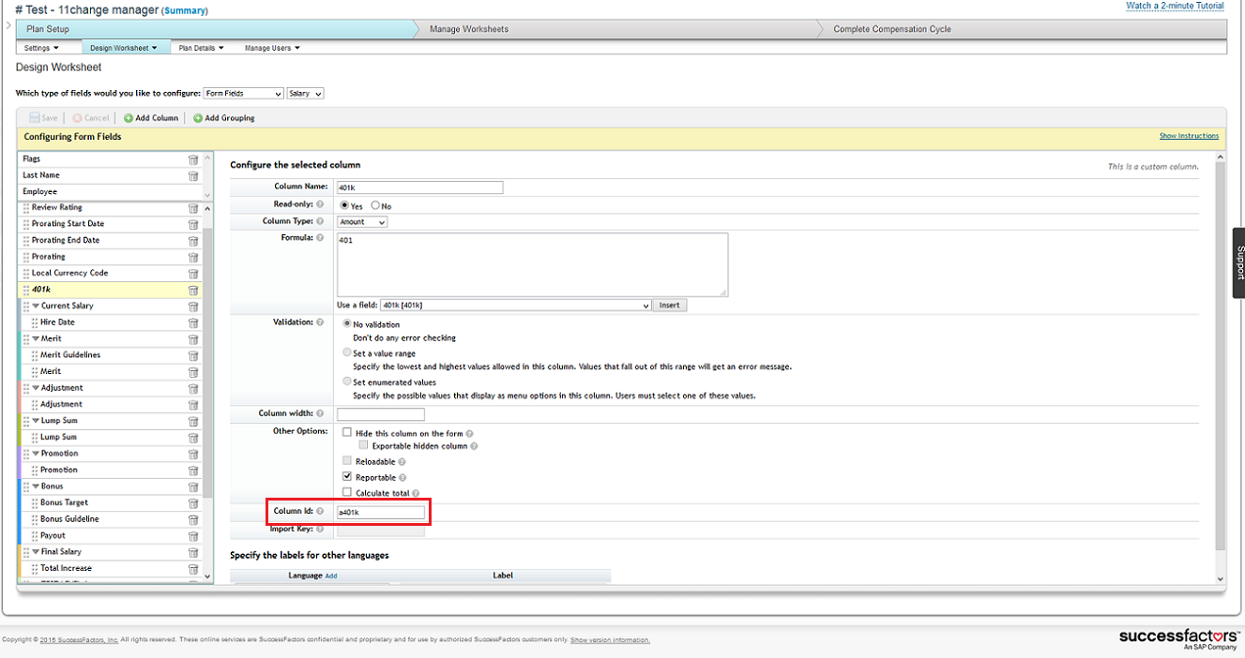Screen dimensions: 1245x658
Task: Go to the Plan Setup step
Action: [x=216, y=29]
